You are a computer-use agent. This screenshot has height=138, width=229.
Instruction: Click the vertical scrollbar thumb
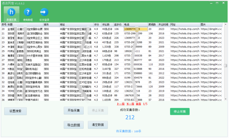point(226,65)
